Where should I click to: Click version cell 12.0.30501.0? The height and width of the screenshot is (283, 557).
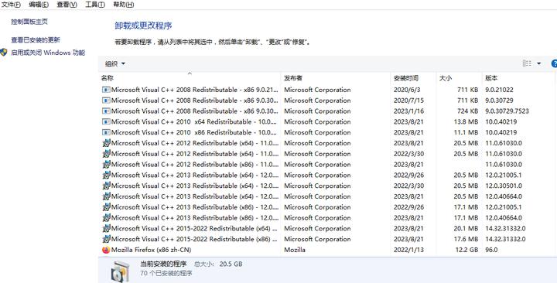[x=504, y=186]
